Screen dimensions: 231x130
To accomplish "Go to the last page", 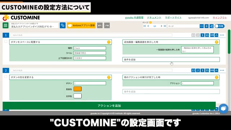I will [165, 26].
